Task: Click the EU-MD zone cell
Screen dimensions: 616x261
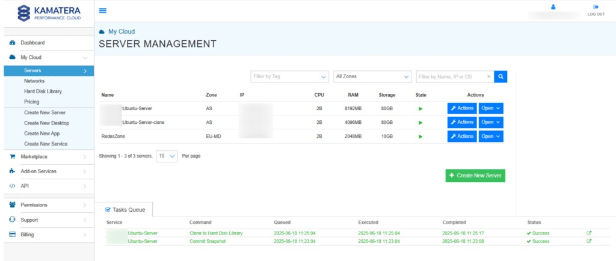Action: pos(213,136)
